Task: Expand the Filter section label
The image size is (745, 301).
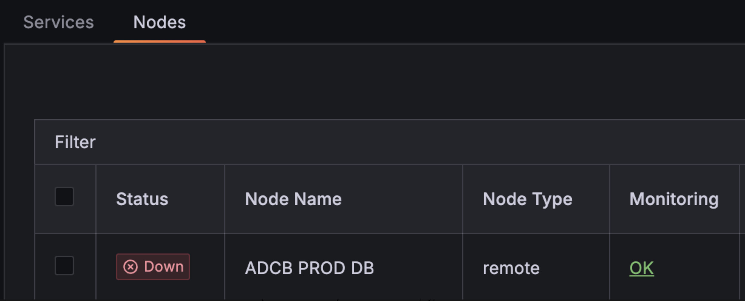Action: tap(75, 142)
